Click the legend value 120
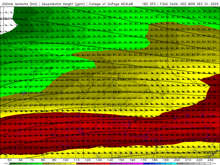Image resolution: width=220 pixels, height=165 pixels. click(x=88, y=160)
